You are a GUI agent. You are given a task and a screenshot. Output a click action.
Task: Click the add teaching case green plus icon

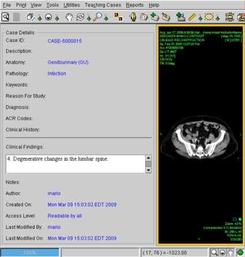point(154,17)
